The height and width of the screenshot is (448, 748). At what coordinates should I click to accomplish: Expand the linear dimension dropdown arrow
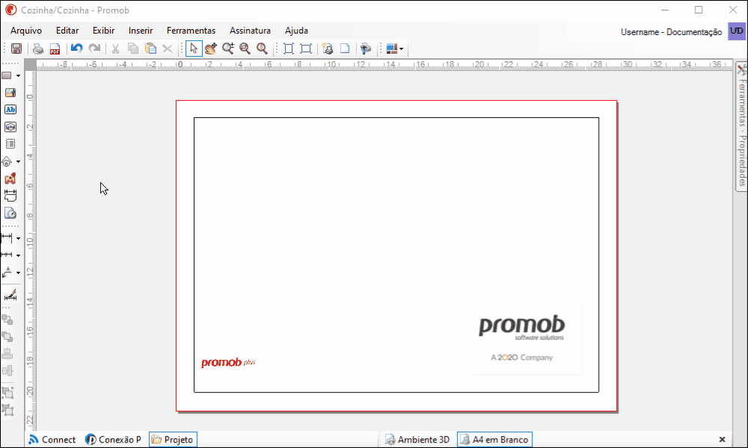(18, 238)
